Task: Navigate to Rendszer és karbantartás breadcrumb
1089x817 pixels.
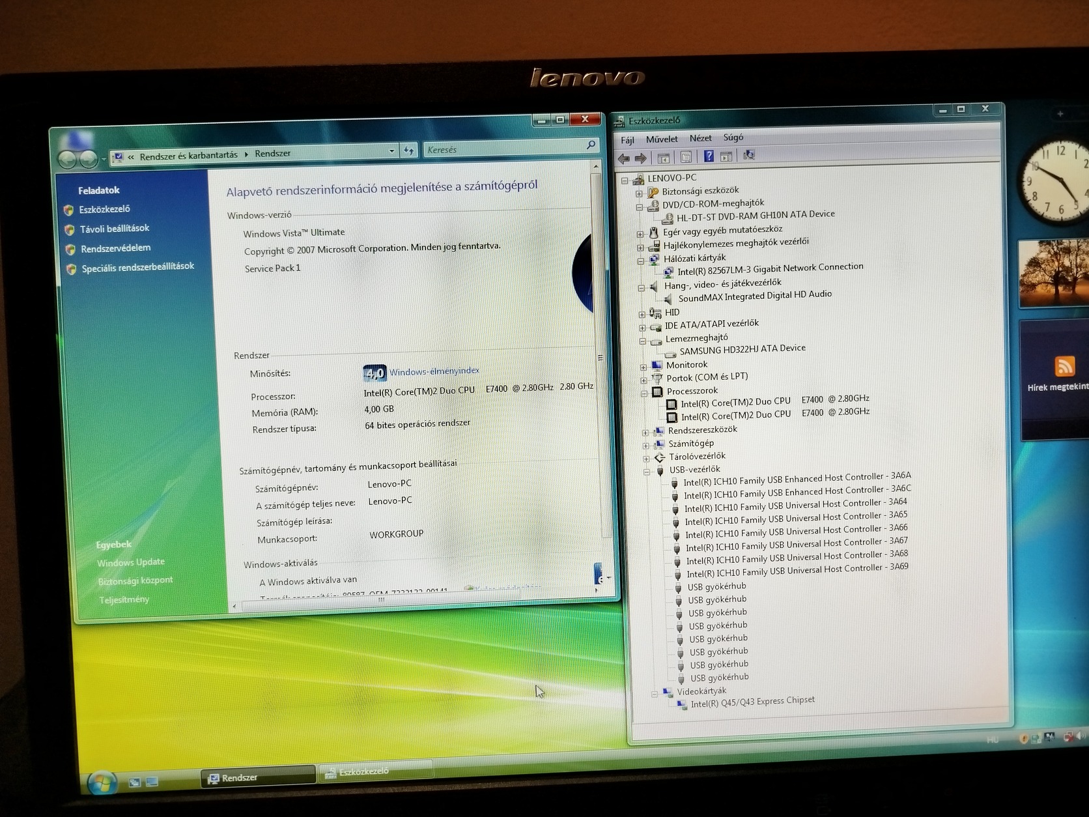Action: coord(189,156)
